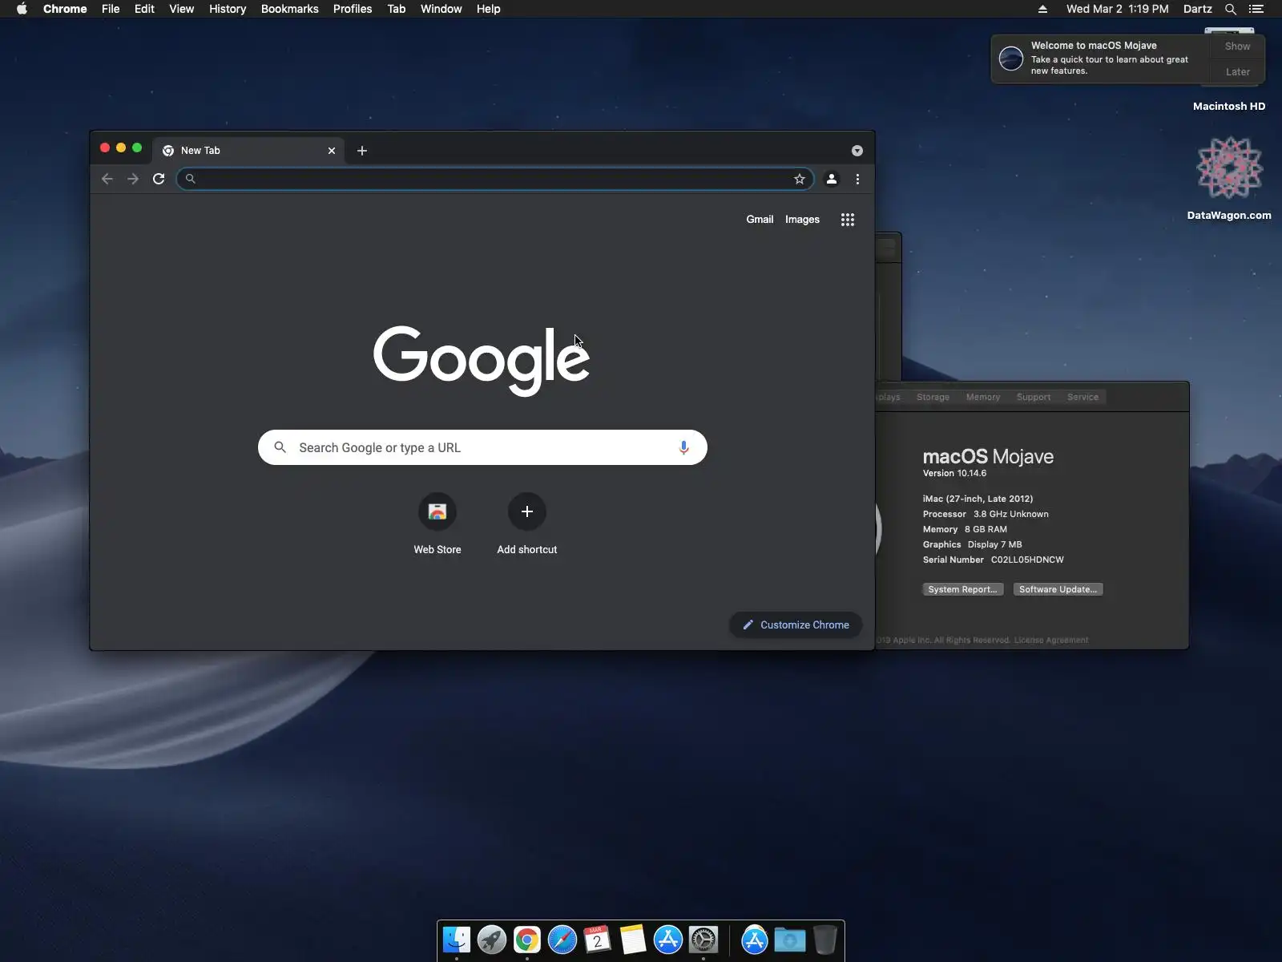Click the date and time in the menu bar
This screenshot has width=1282, height=962.
tap(1118, 9)
